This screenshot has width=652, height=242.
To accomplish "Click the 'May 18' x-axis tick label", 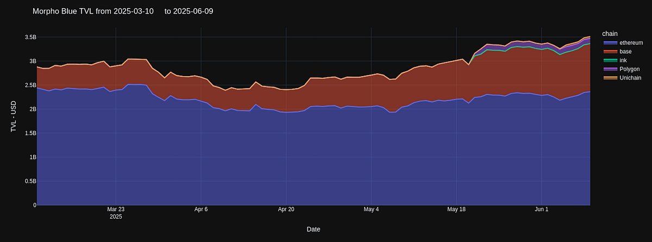I will [456, 209].
